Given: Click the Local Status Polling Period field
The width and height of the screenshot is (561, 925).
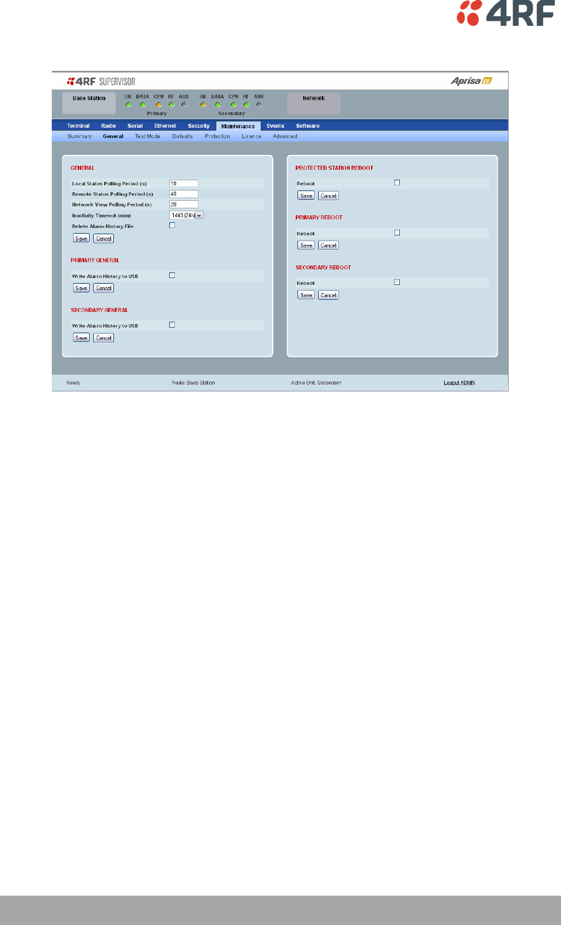Looking at the screenshot, I should 184,184.
